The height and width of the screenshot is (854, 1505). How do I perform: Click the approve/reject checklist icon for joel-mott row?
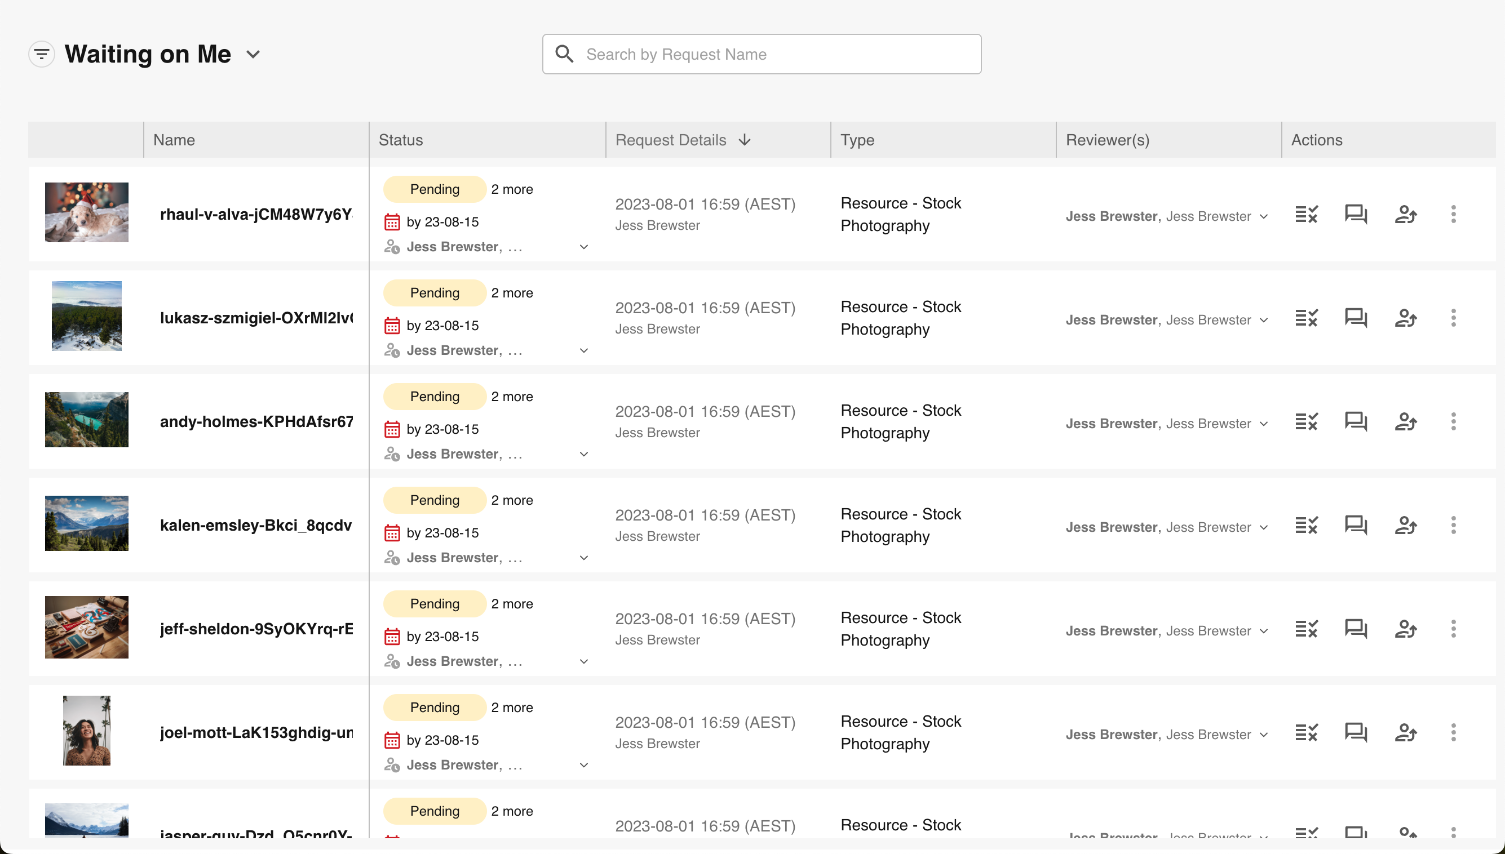[x=1306, y=732]
